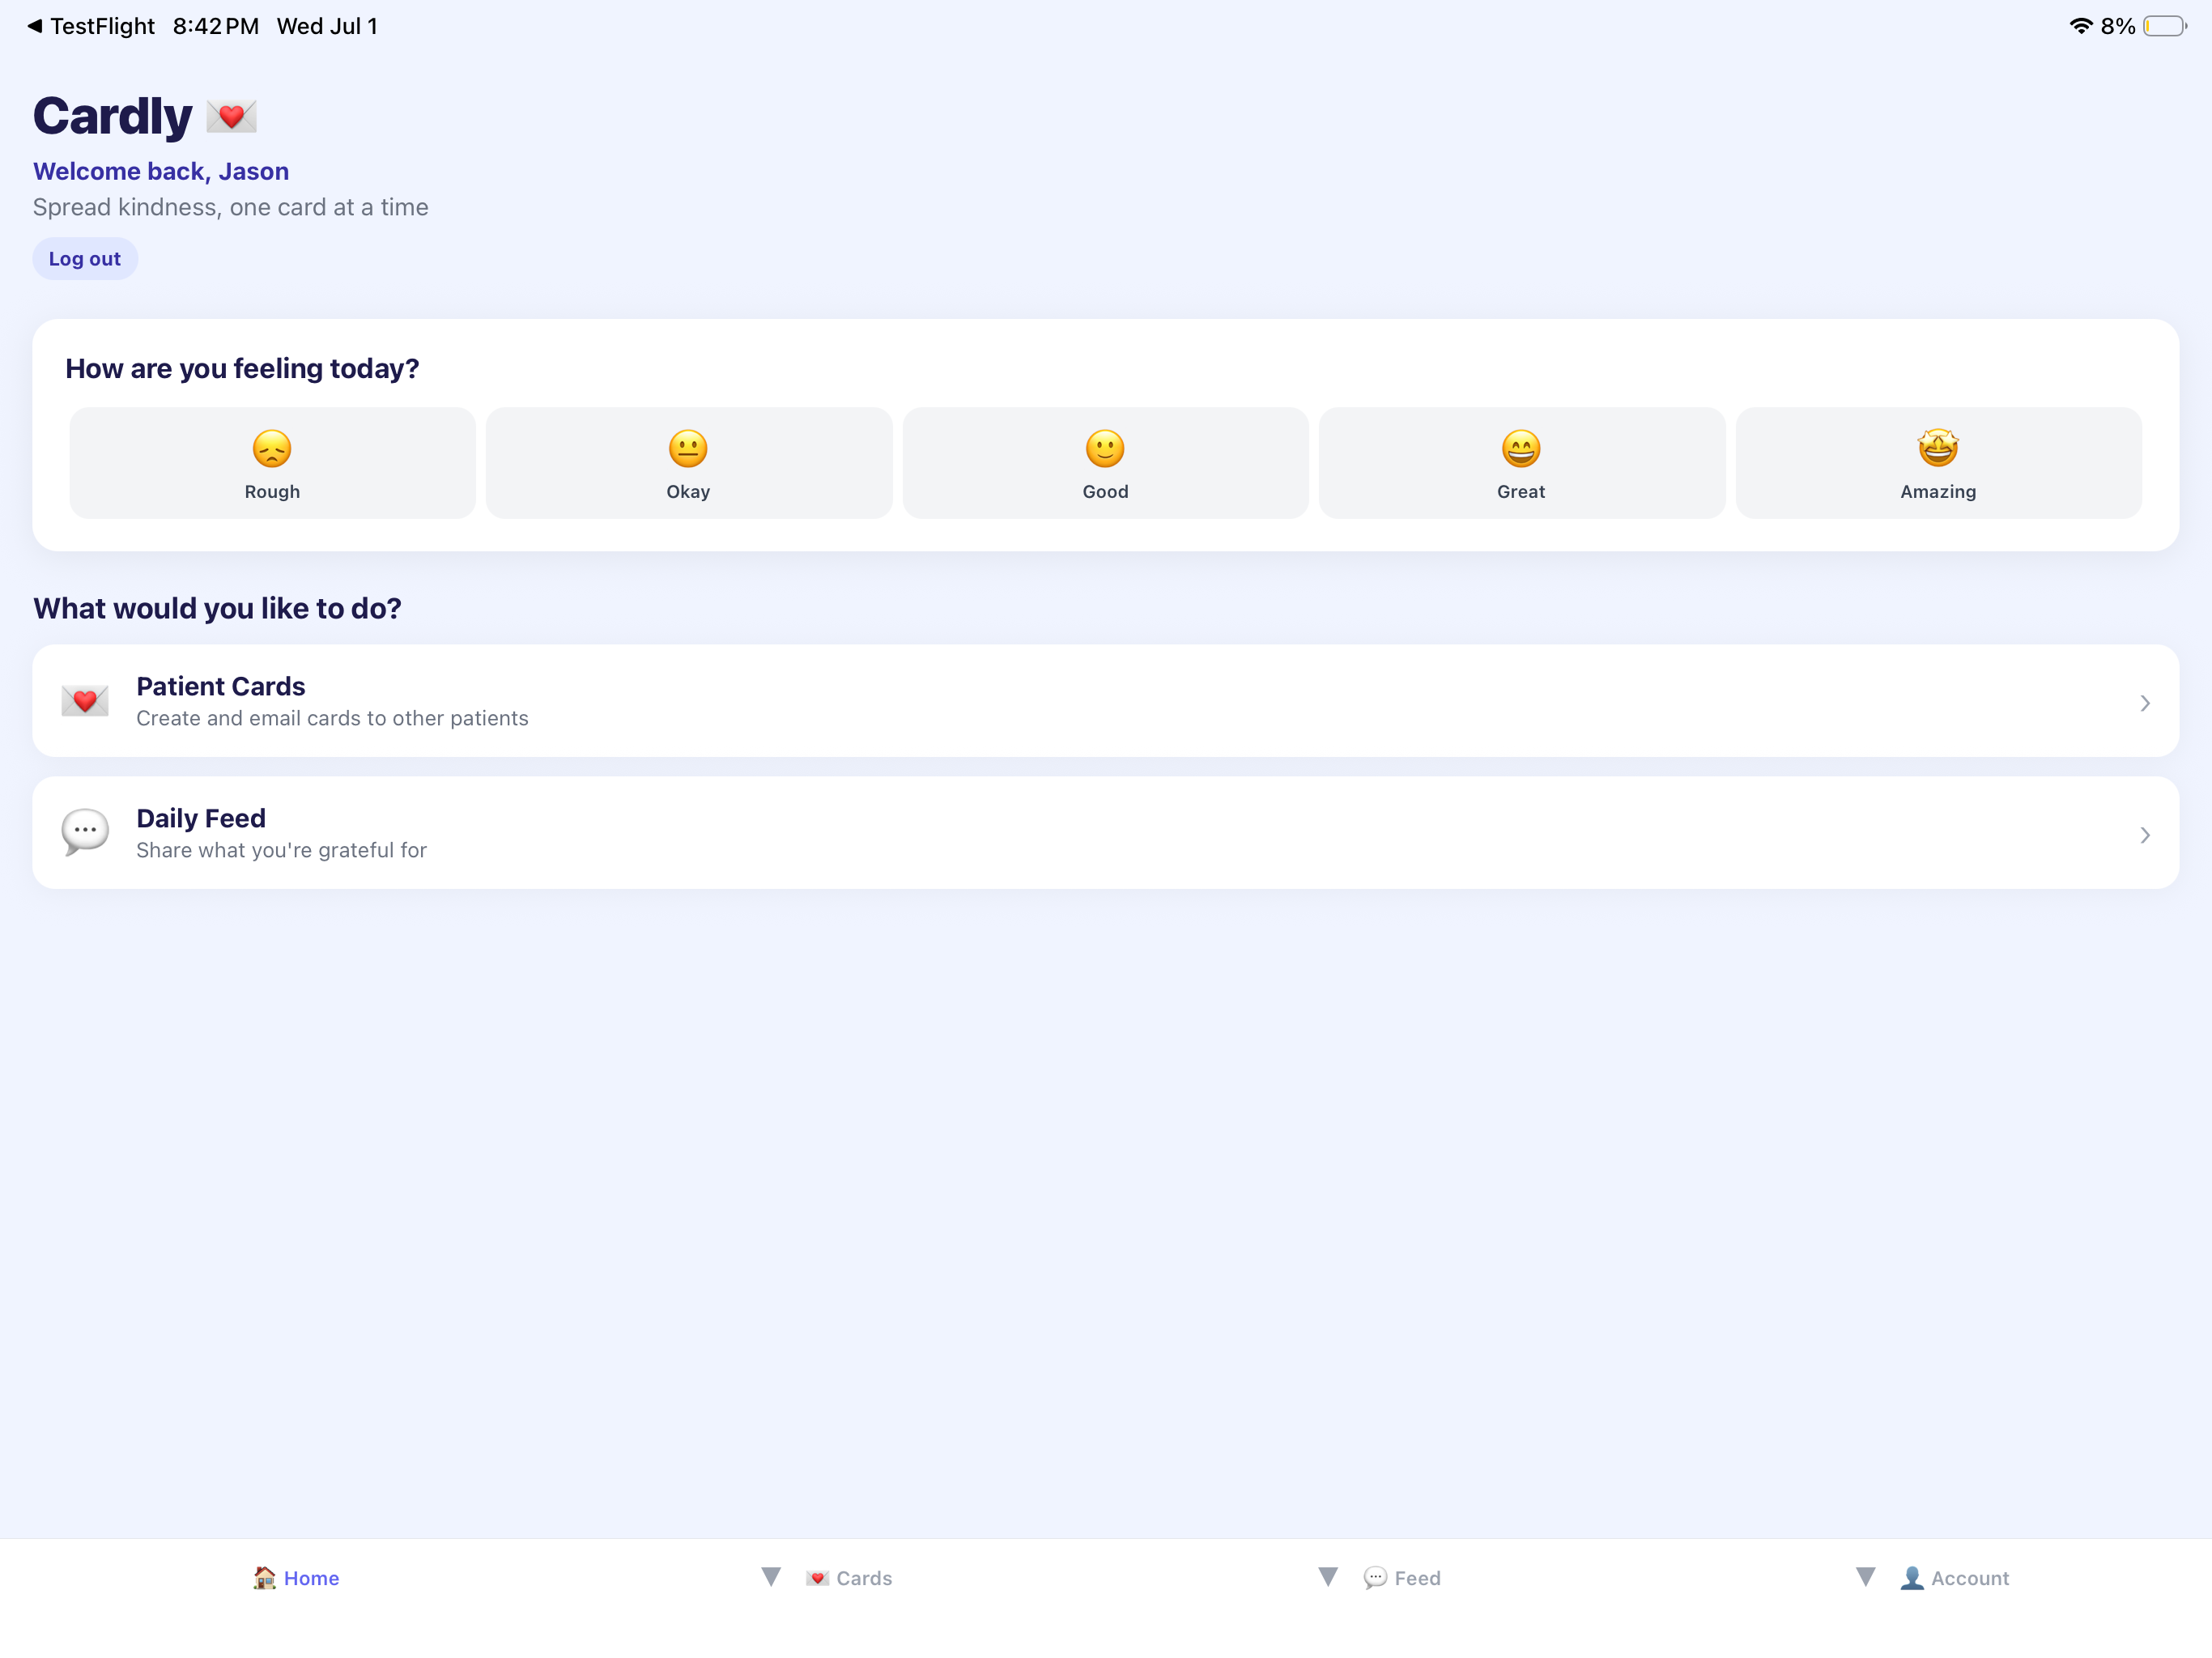Click the triangle before Feed tab

pos(1328,1577)
